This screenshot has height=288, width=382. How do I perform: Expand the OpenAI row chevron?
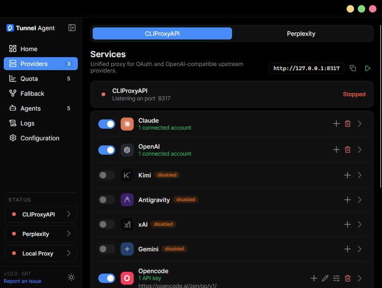[360, 150]
